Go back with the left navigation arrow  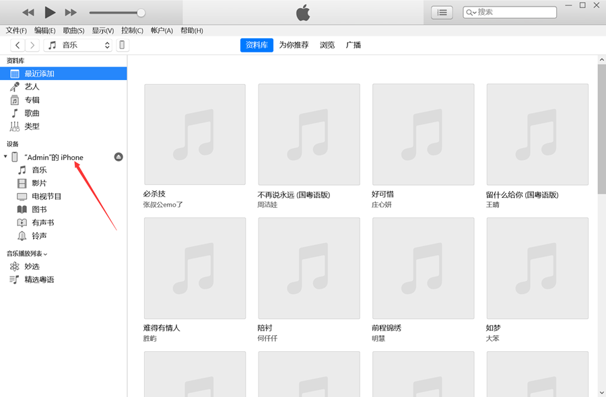pos(18,45)
